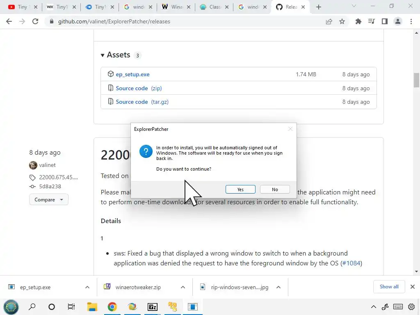The height and width of the screenshot is (315, 420).
Task: Click the page vertical scrollbar thumb
Action: [x=416, y=80]
